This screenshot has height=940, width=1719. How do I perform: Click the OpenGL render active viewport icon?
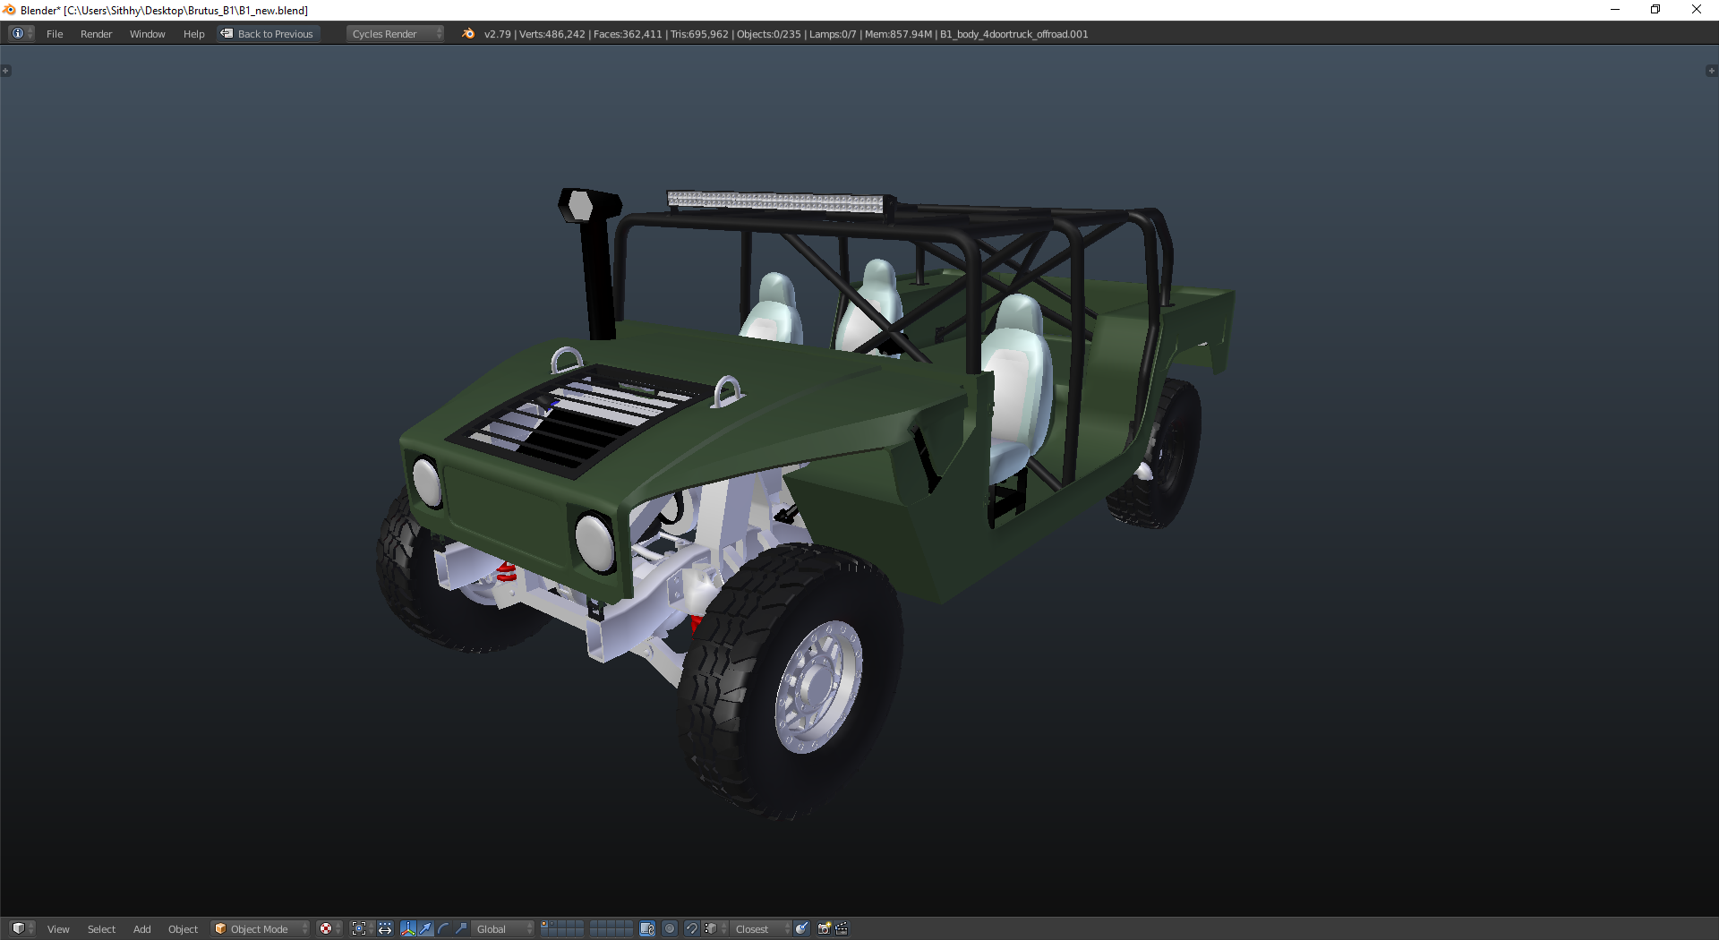(x=824, y=928)
